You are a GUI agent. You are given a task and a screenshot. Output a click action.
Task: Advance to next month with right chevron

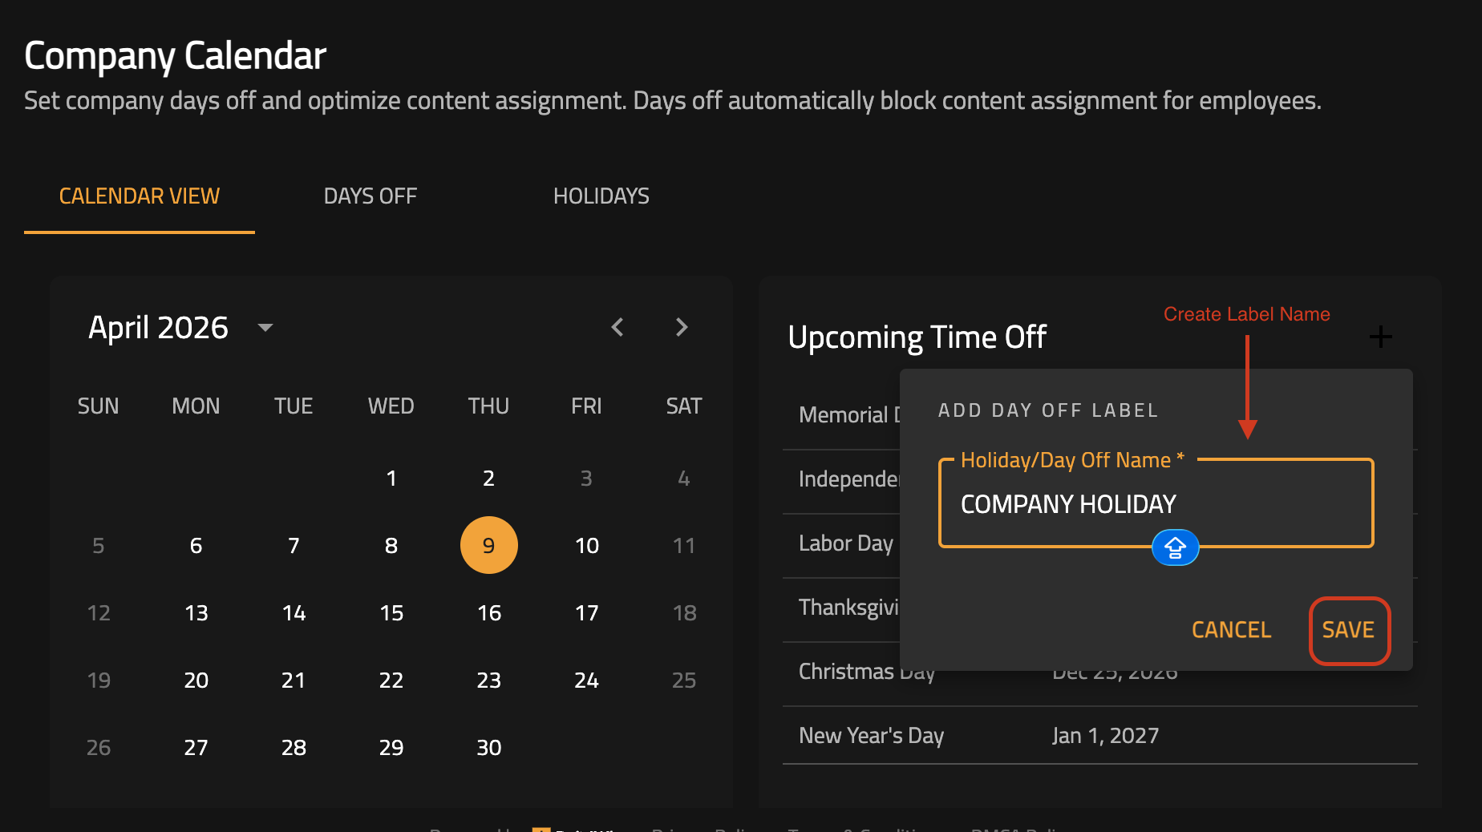(x=682, y=327)
